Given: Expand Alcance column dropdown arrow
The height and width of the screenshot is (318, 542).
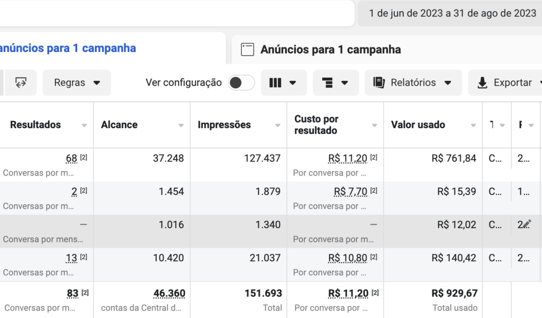Looking at the screenshot, I should coord(181,125).
